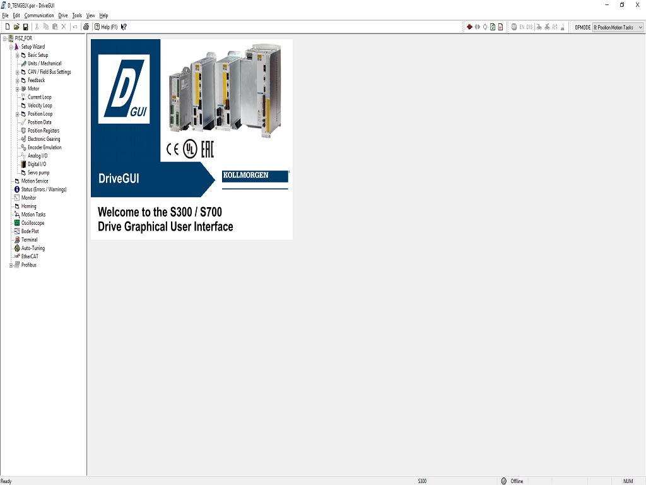Print using the printer icon
The height and width of the screenshot is (485, 646).
(86, 27)
